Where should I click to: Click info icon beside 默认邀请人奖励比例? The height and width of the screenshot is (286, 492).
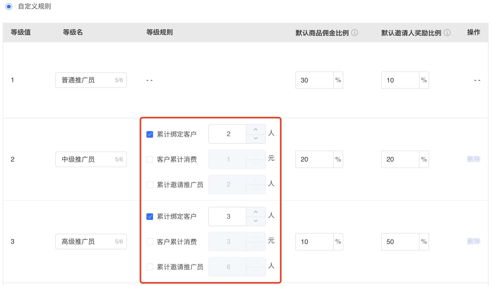point(447,33)
